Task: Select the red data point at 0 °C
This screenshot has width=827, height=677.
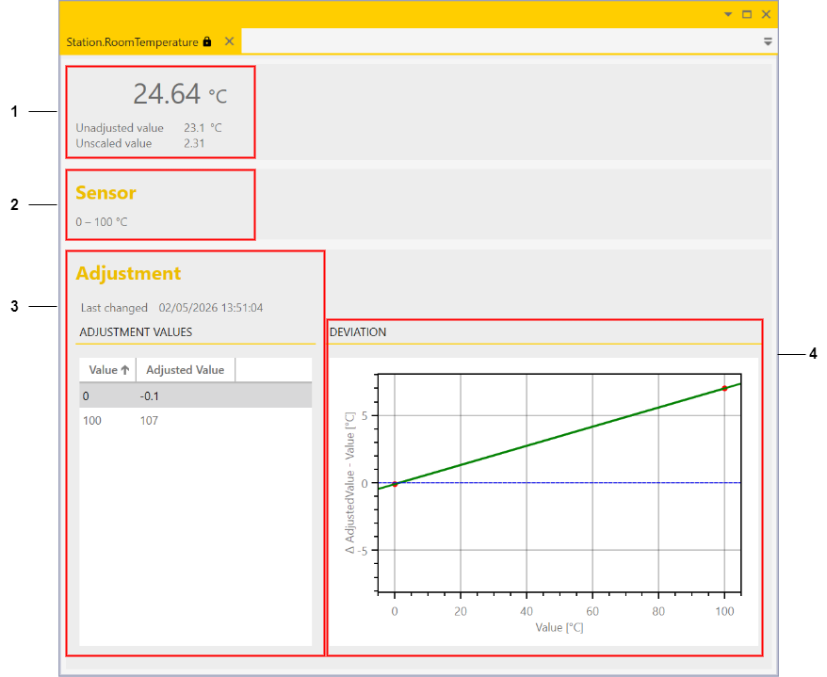Action: click(x=396, y=482)
